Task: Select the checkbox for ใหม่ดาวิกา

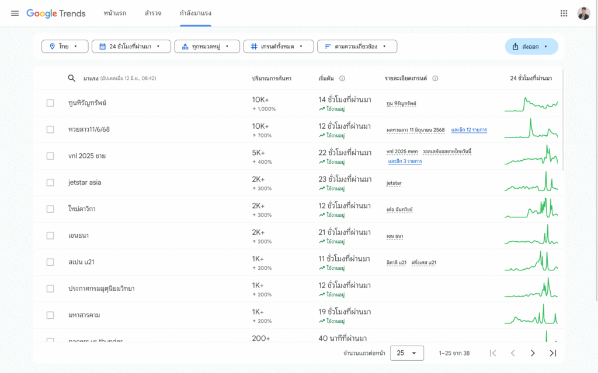Action: coord(50,209)
